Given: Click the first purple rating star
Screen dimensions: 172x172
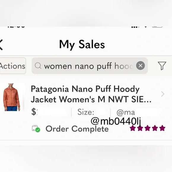Looking at the screenshot, I should click(x=133, y=128).
